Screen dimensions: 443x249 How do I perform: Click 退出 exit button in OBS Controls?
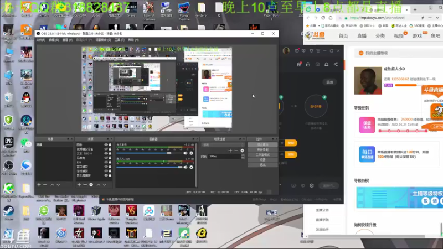262,165
